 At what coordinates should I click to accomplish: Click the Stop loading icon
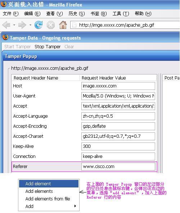(50, 25)
